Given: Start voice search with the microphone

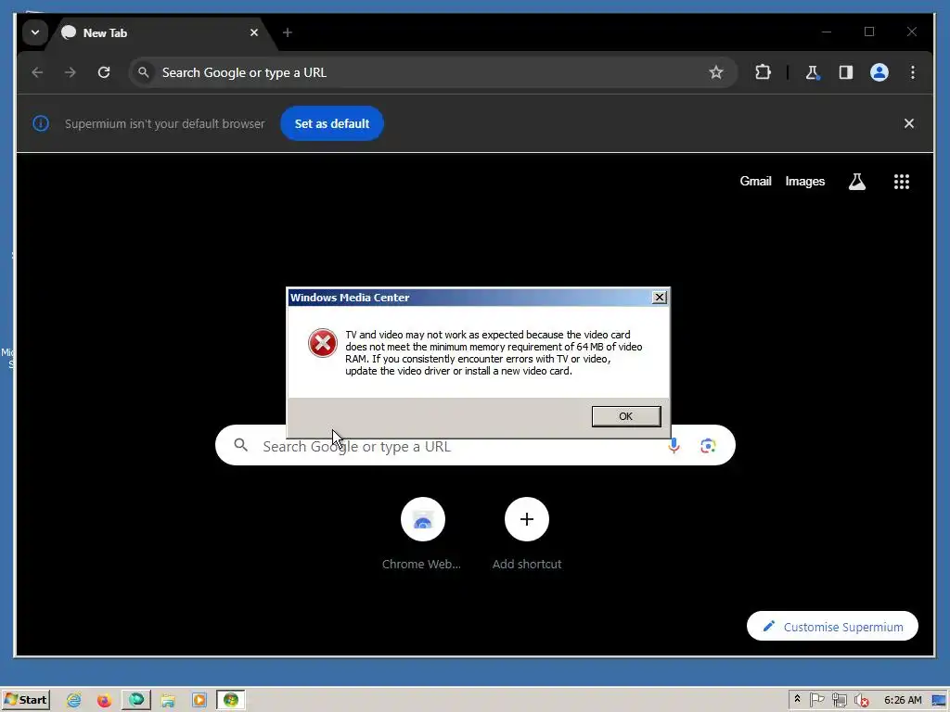Looking at the screenshot, I should [674, 446].
